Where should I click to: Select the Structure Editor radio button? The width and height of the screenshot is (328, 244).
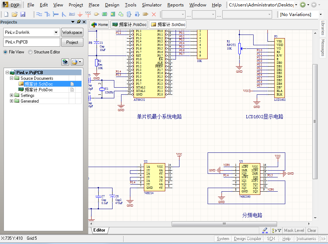(x=30, y=52)
